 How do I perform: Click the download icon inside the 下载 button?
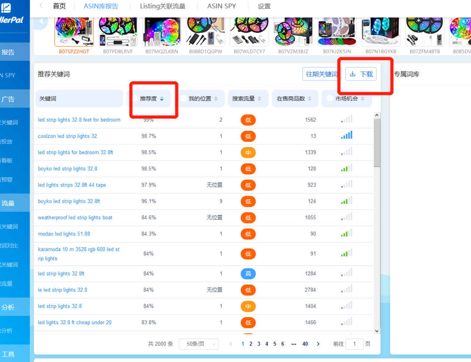(353, 74)
